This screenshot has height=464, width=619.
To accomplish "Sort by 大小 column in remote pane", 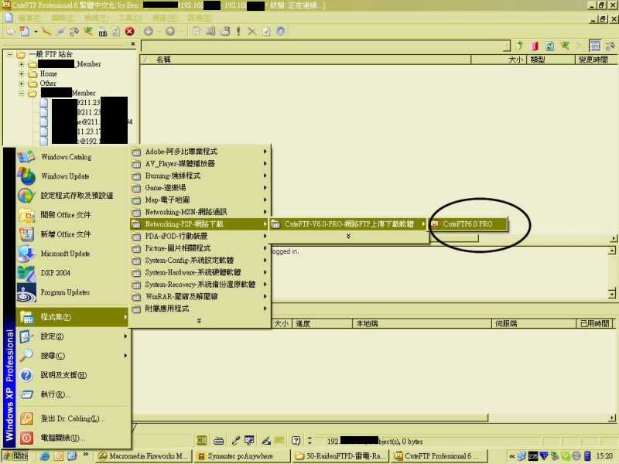I will [x=498, y=60].
